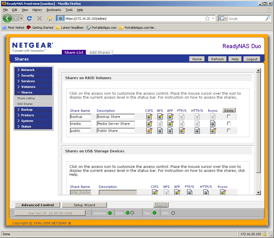Click scroll down arrow in shares panel
The image size is (274, 238).
[x=258, y=192]
